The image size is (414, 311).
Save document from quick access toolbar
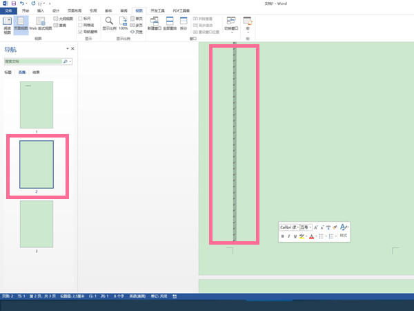[14, 3]
